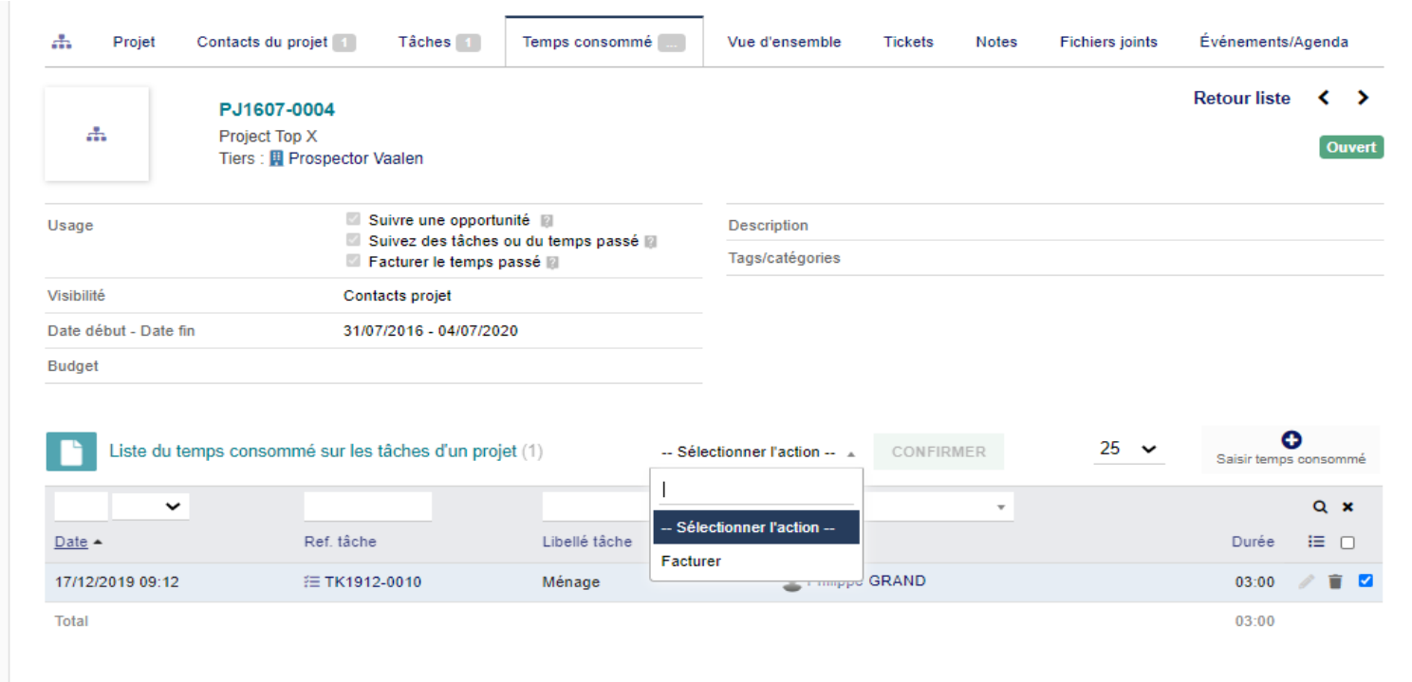Image resolution: width=1412 pixels, height=682 pixels.
Task: Expand the date filter dropdown
Action: [151, 507]
